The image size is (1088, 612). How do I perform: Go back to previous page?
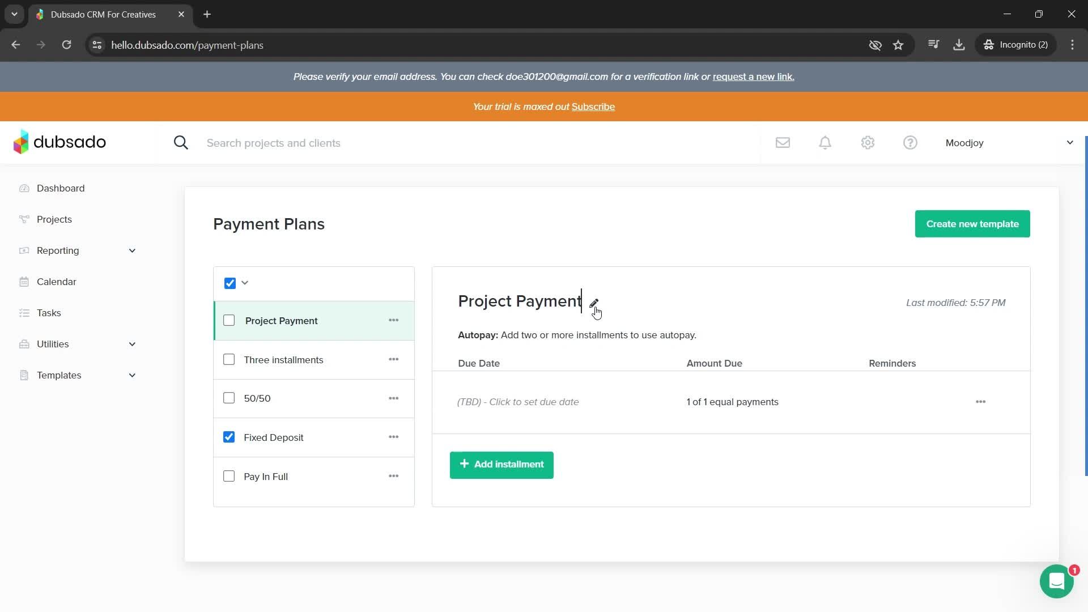click(x=16, y=45)
